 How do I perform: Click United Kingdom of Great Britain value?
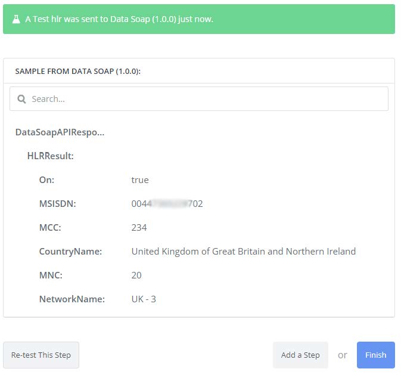tap(244, 252)
